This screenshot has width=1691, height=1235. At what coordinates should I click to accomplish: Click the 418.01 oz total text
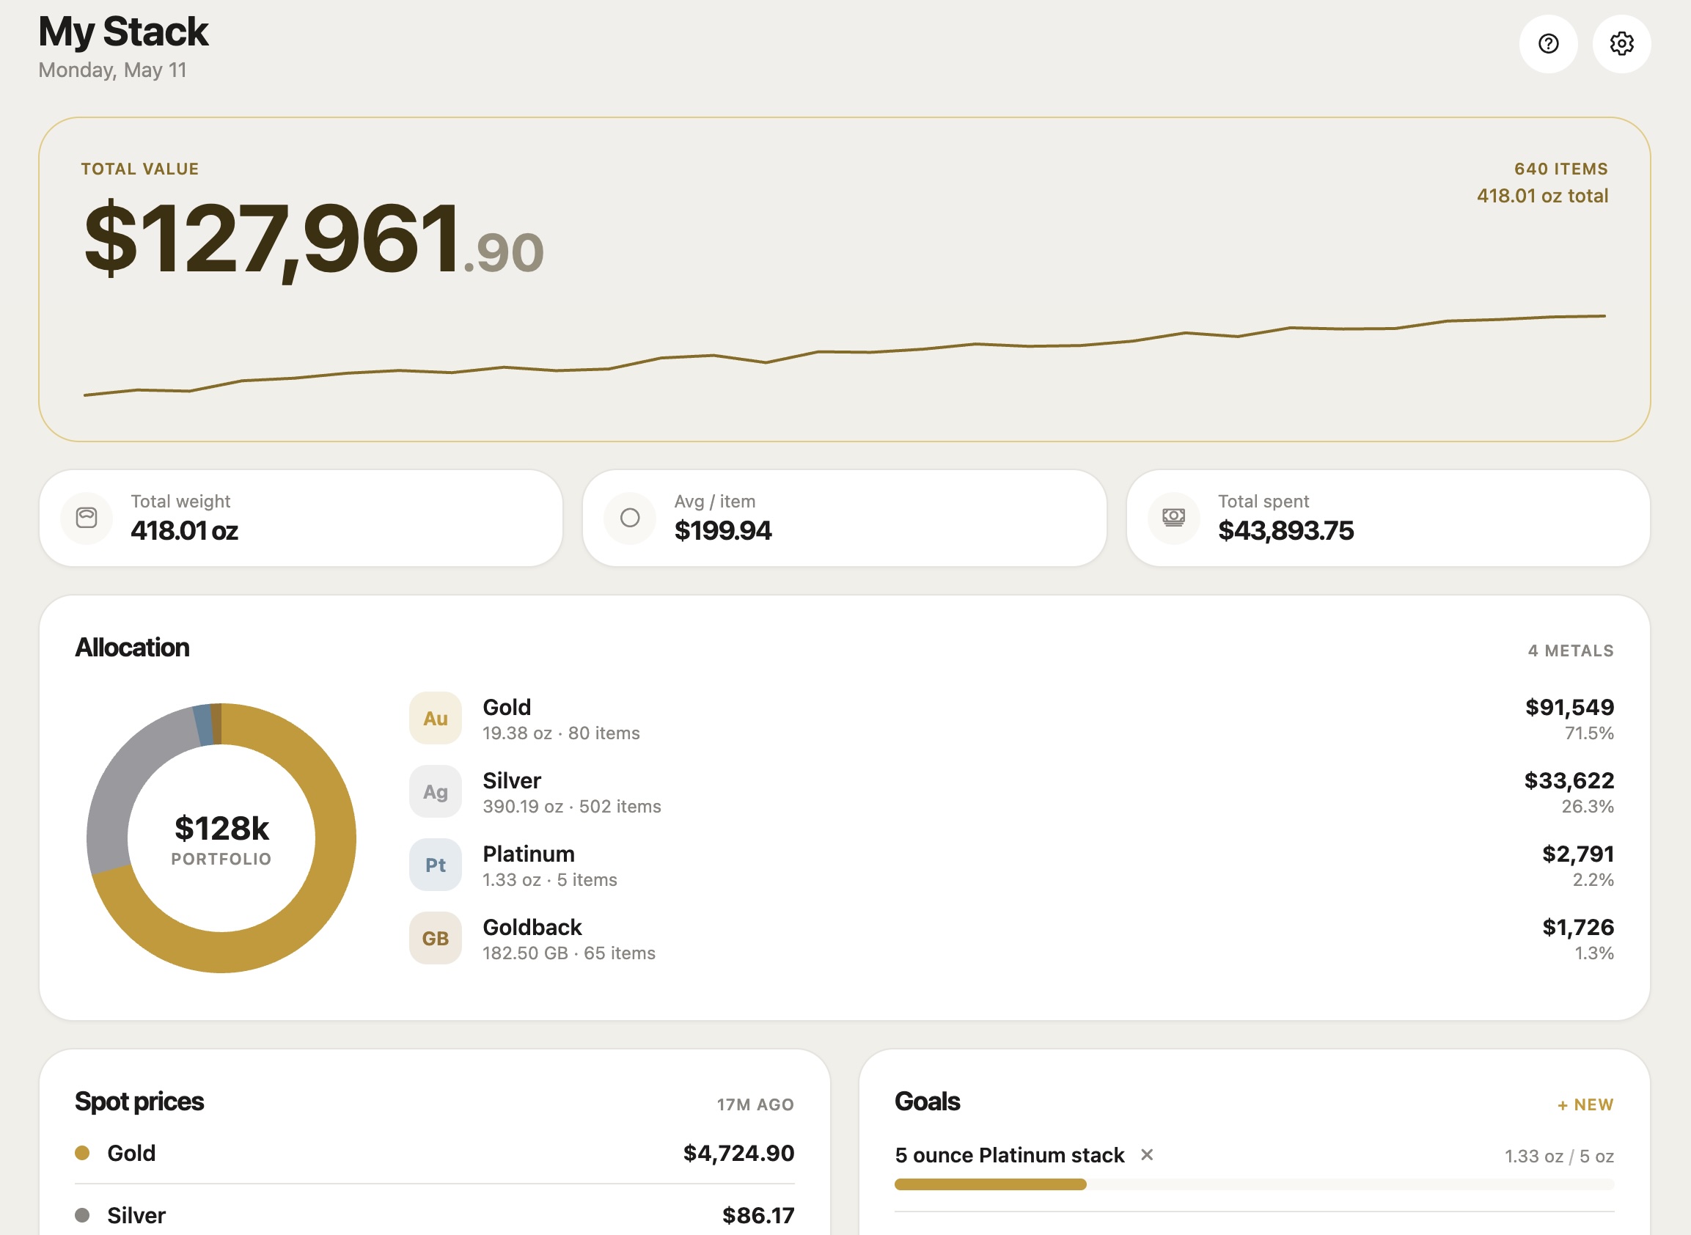click(1542, 196)
